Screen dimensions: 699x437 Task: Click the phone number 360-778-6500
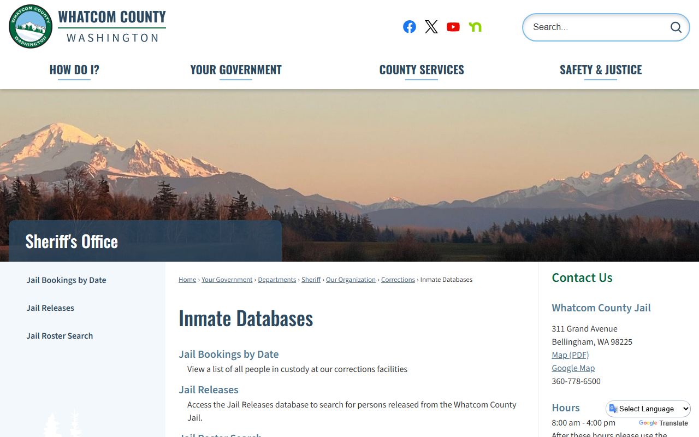tap(576, 381)
